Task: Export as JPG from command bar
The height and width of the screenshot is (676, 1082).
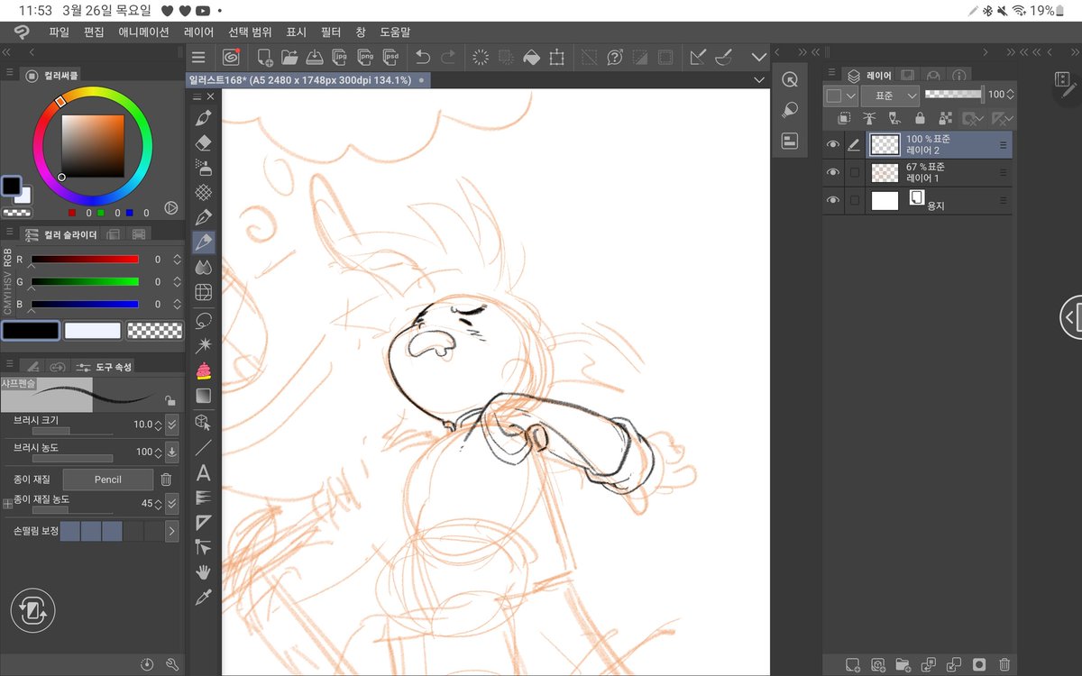Action: pos(340,57)
